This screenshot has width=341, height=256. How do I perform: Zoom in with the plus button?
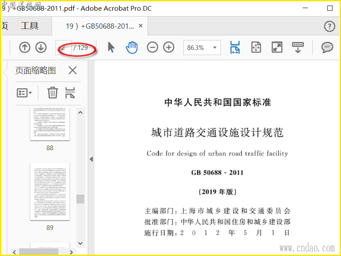pyautogui.click(x=169, y=47)
